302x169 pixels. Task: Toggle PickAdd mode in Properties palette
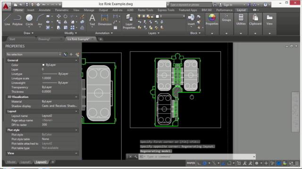66,54
